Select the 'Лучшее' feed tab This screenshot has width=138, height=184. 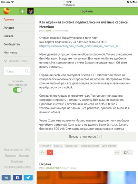coord(9,28)
